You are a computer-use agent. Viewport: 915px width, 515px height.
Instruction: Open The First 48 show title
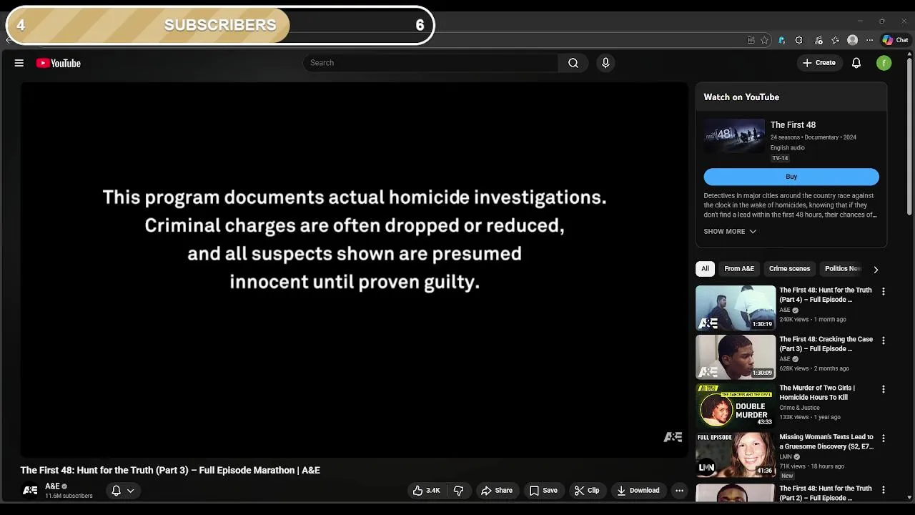click(x=793, y=125)
